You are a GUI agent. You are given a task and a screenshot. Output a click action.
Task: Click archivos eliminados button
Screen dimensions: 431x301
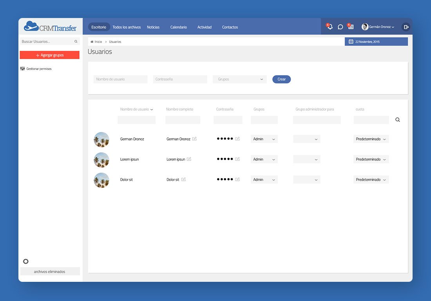[x=50, y=271]
